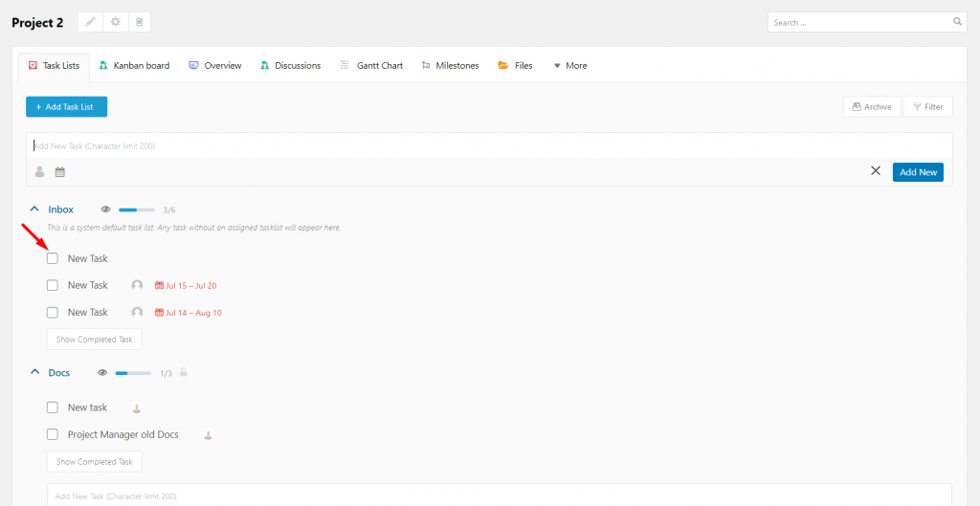Viewport: 980px width, 506px height.
Task: Click the Docs 1/3 progress bar
Action: [133, 373]
